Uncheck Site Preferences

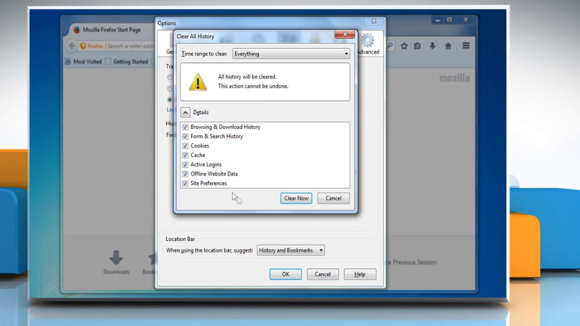coord(185,183)
